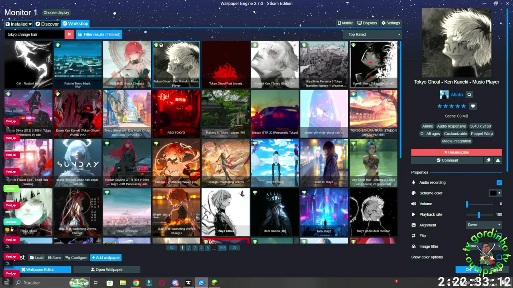Open Opera browser from the taskbar
Screen dimensions: 513x288
[162, 283]
